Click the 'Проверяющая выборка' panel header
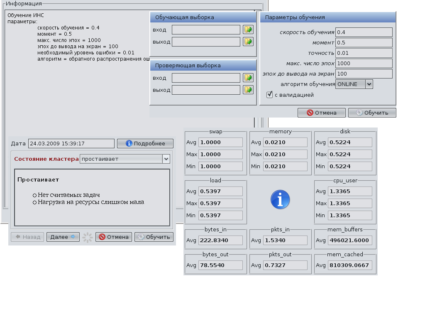This screenshot has height=319, width=425. (203, 66)
